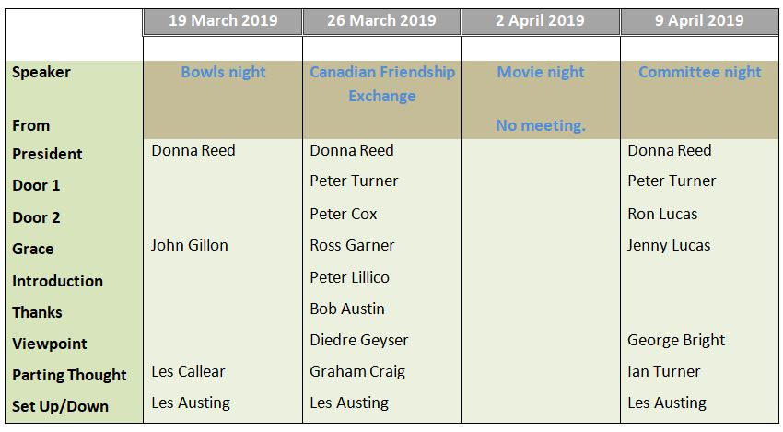This screenshot has width=783, height=432.
Task: Select the John Gillon cell
Action: pyautogui.click(x=190, y=245)
